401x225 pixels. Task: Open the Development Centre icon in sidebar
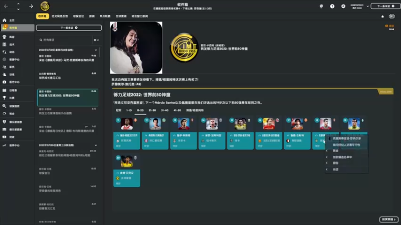5,145
